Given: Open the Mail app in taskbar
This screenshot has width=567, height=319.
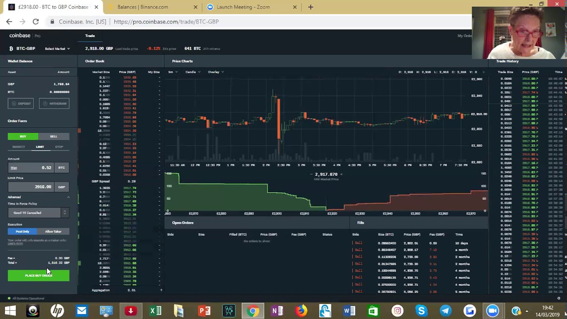Looking at the screenshot, I should (x=82, y=311).
